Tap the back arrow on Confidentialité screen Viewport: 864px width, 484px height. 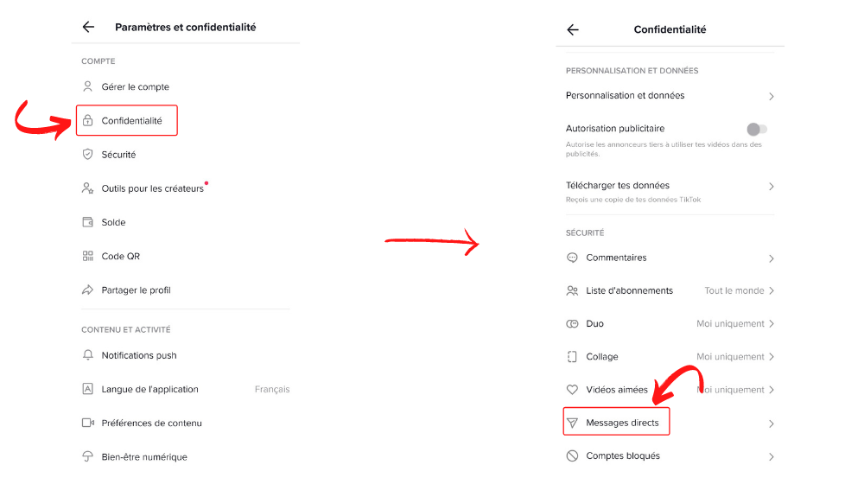[573, 29]
